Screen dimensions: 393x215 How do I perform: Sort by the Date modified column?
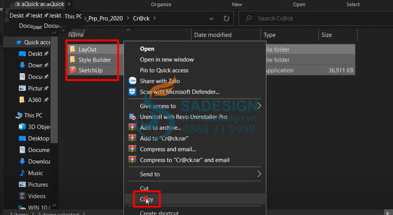pos(213,35)
